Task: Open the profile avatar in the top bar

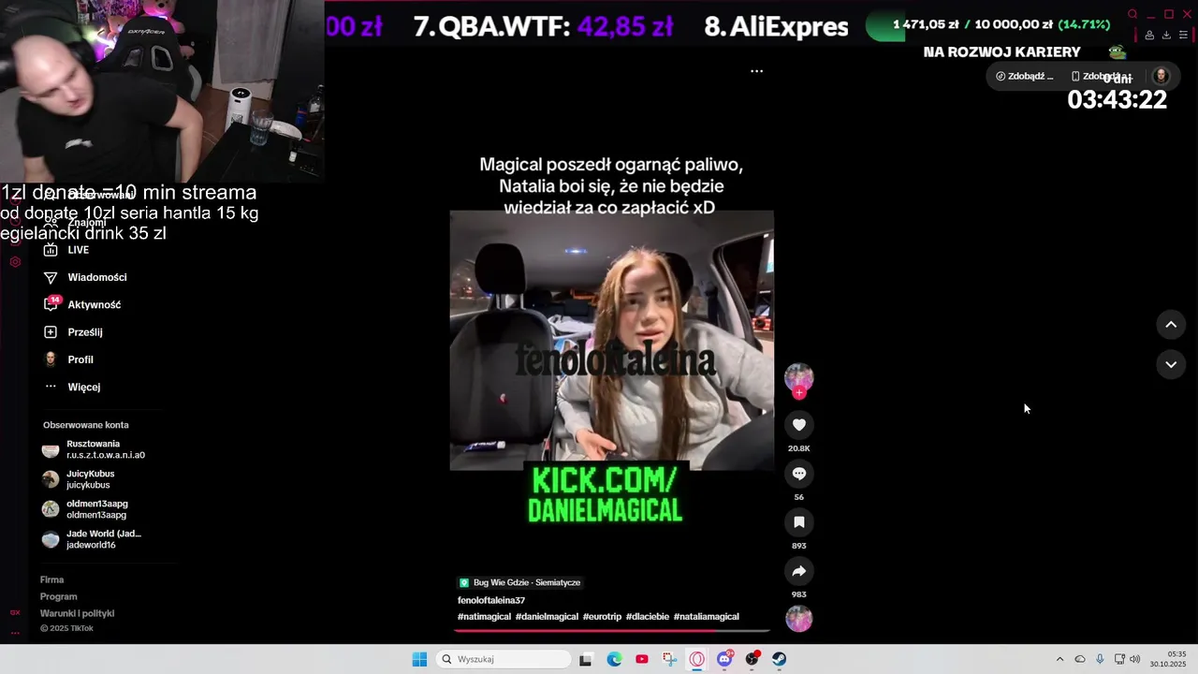Action: pyautogui.click(x=1161, y=76)
